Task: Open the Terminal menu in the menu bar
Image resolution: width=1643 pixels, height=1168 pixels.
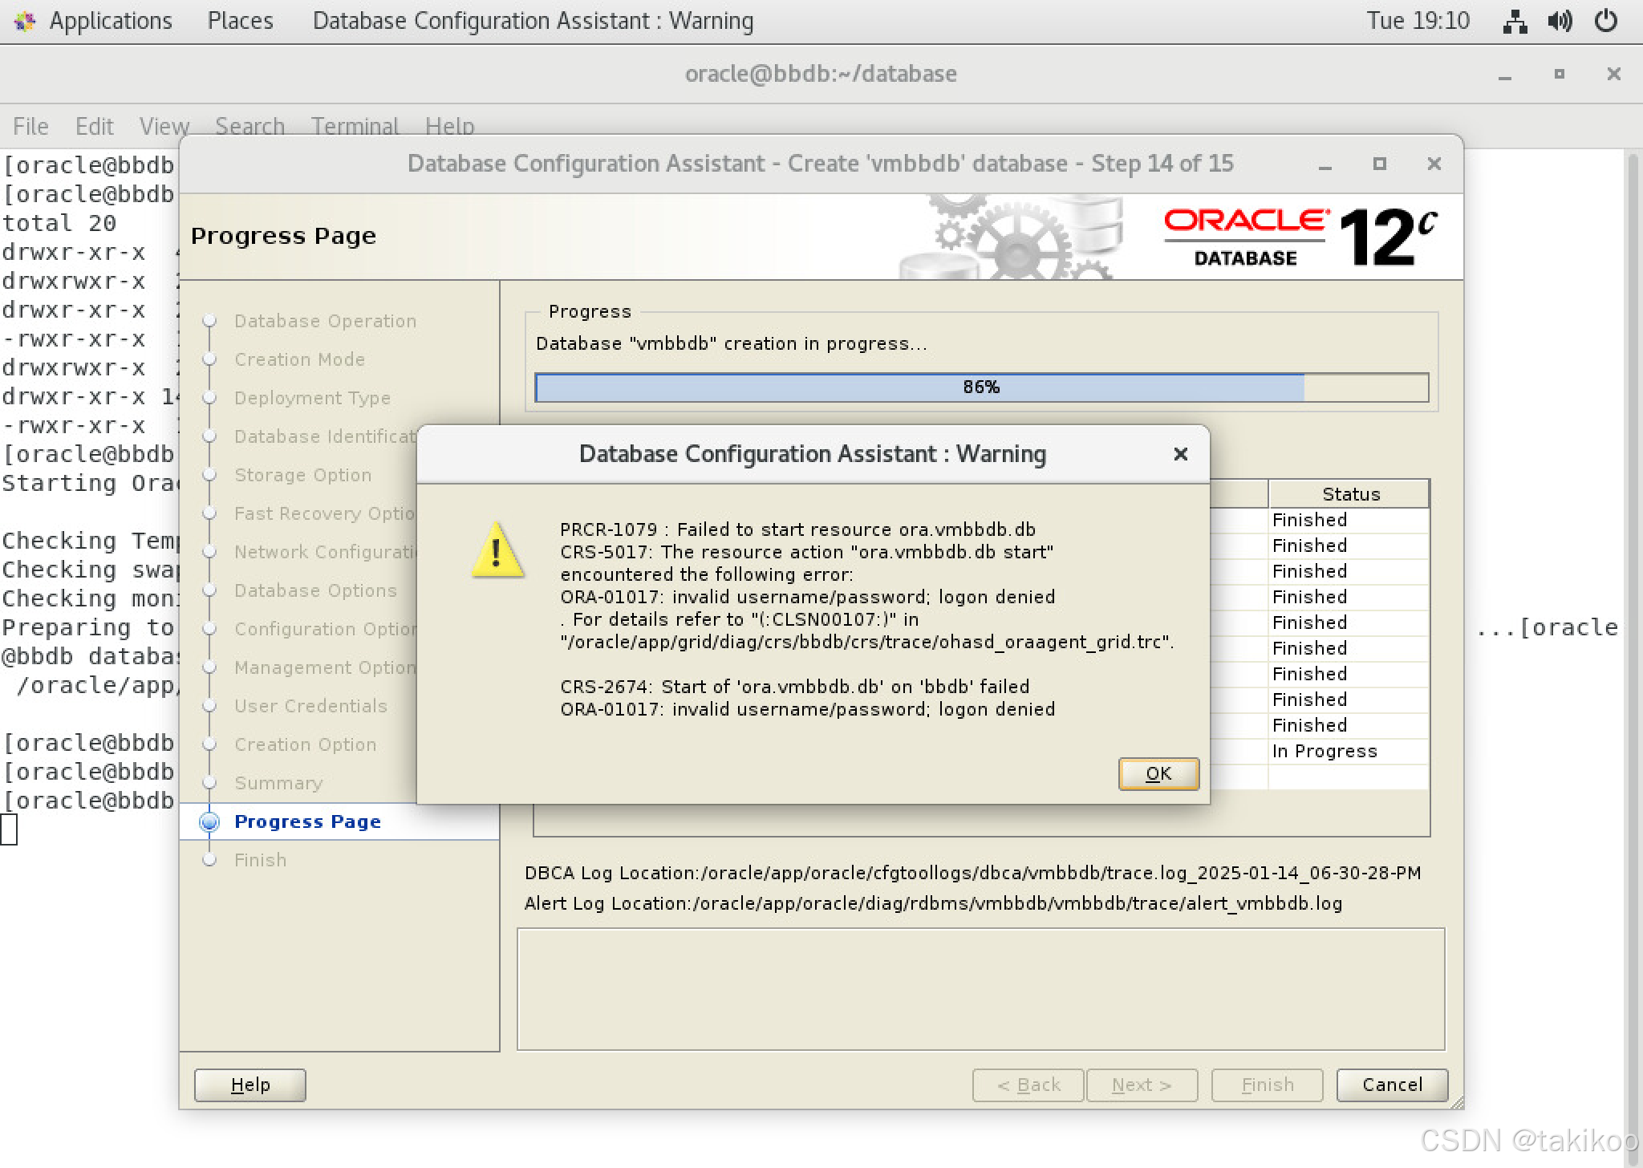Action: point(355,126)
